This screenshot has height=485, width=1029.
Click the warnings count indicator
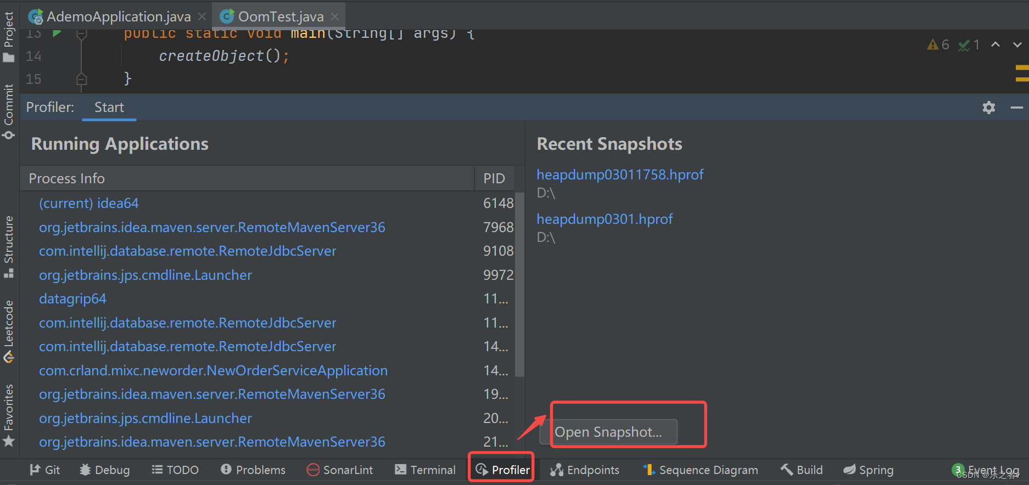tap(938, 44)
